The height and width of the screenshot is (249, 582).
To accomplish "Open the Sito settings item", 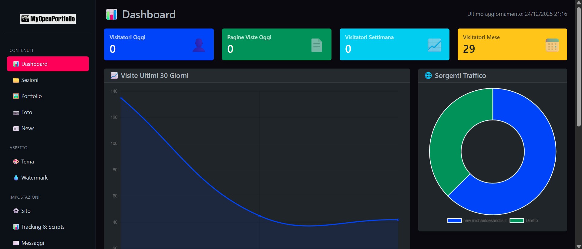I will click(x=48, y=211).
